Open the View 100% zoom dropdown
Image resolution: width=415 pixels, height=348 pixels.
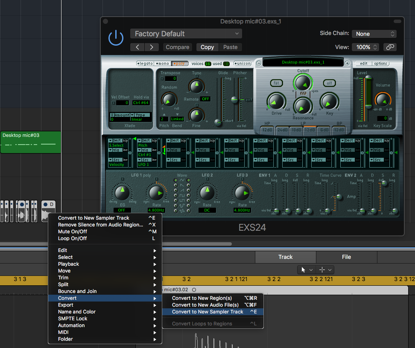click(366, 47)
